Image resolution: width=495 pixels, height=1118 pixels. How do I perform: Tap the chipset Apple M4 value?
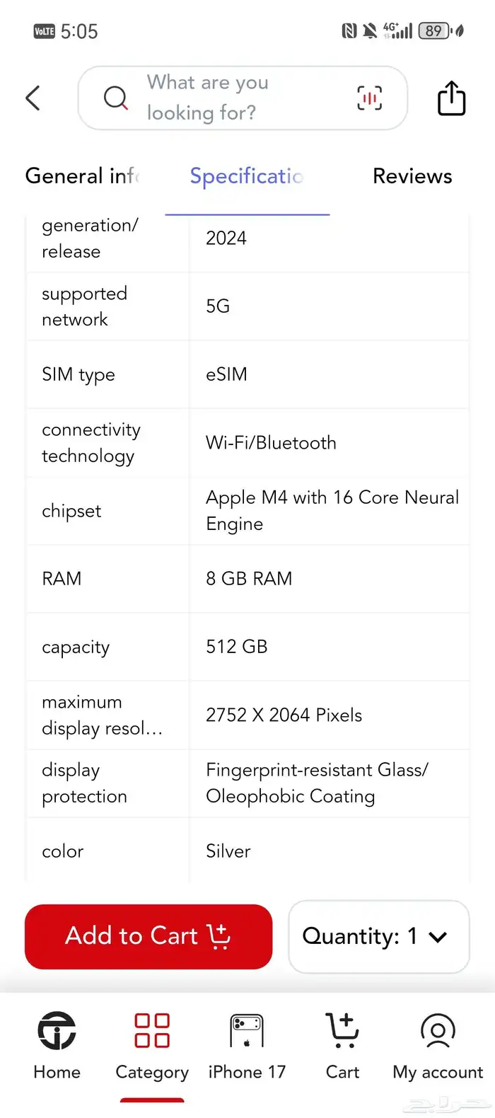(332, 510)
